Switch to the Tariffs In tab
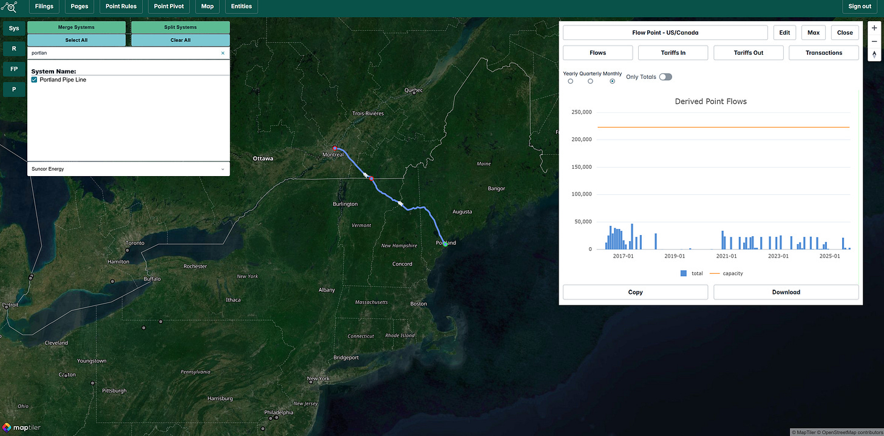Image resolution: width=884 pixels, height=436 pixels. click(673, 53)
